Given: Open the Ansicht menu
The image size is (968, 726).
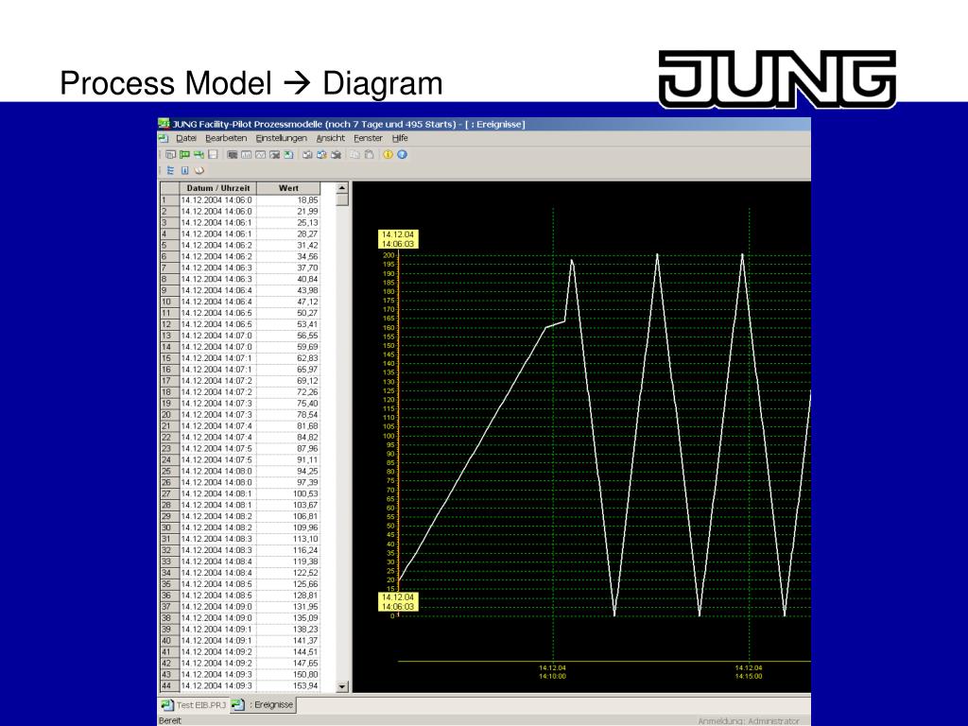Looking at the screenshot, I should pyautogui.click(x=330, y=138).
